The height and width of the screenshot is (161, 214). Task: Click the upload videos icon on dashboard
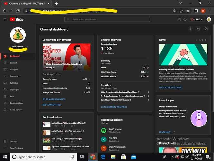click(191, 29)
